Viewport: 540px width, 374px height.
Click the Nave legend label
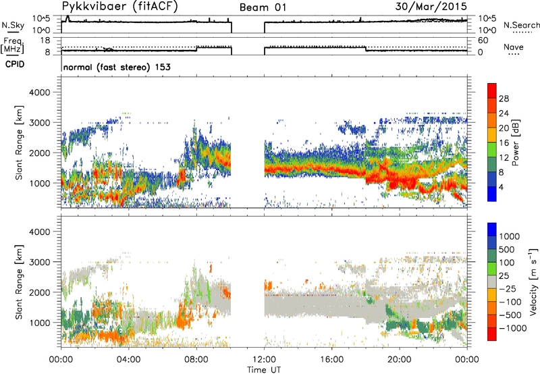pyautogui.click(x=514, y=47)
